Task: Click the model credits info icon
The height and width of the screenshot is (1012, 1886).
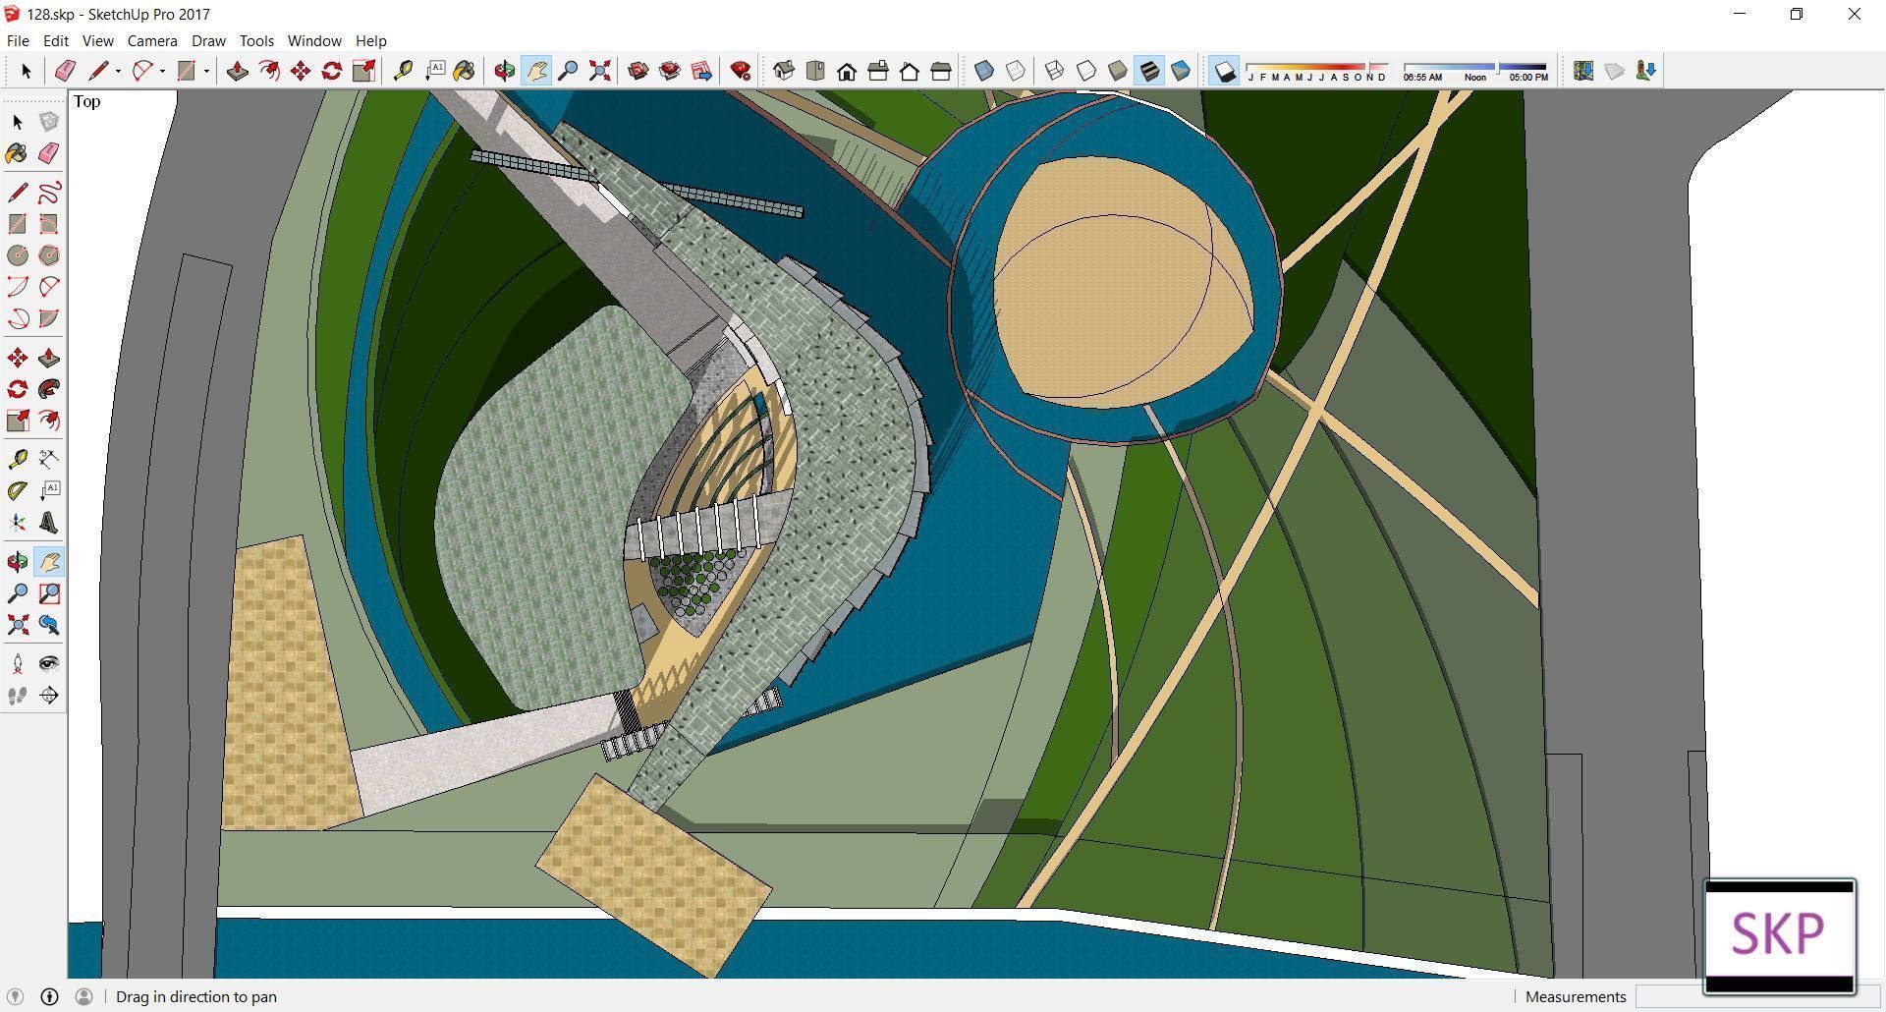Action: point(49,996)
